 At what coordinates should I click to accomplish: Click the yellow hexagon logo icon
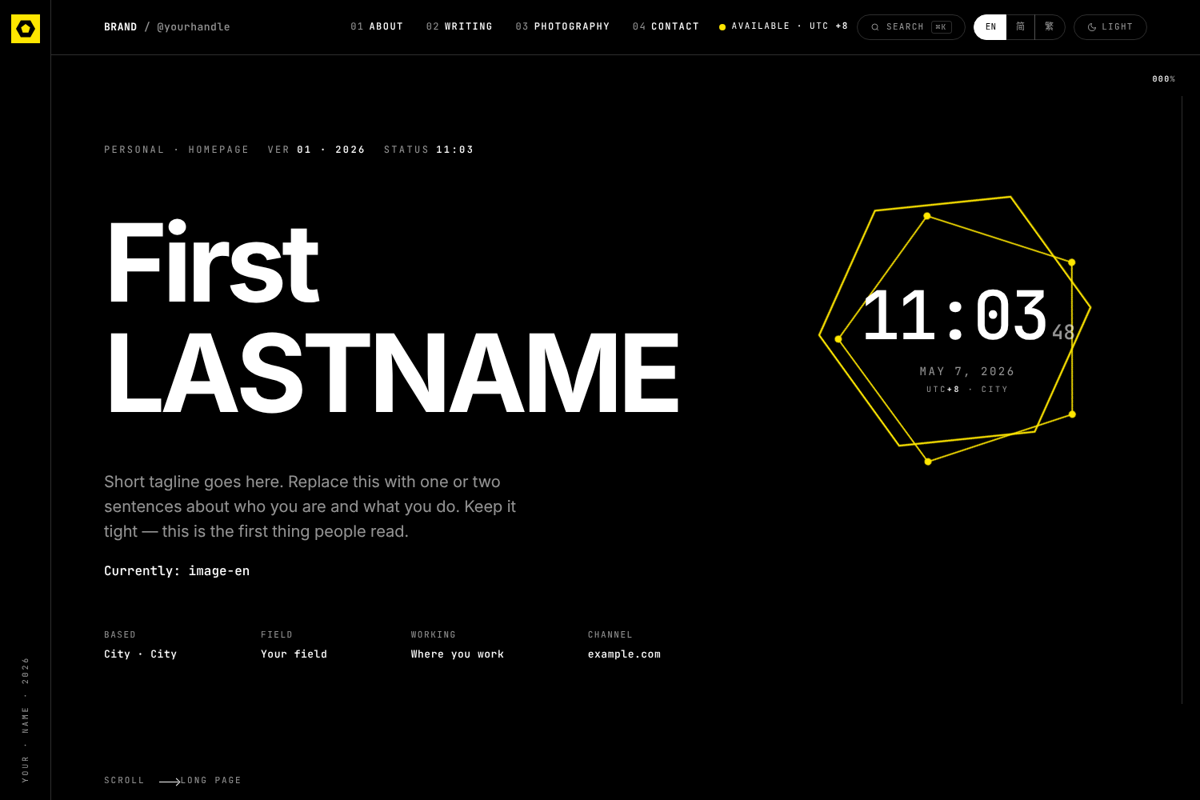tap(26, 29)
